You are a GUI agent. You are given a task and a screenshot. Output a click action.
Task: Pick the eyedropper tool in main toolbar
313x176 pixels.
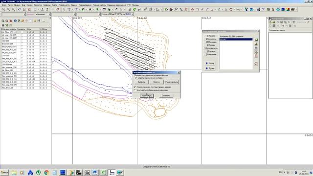click(x=116, y=9)
